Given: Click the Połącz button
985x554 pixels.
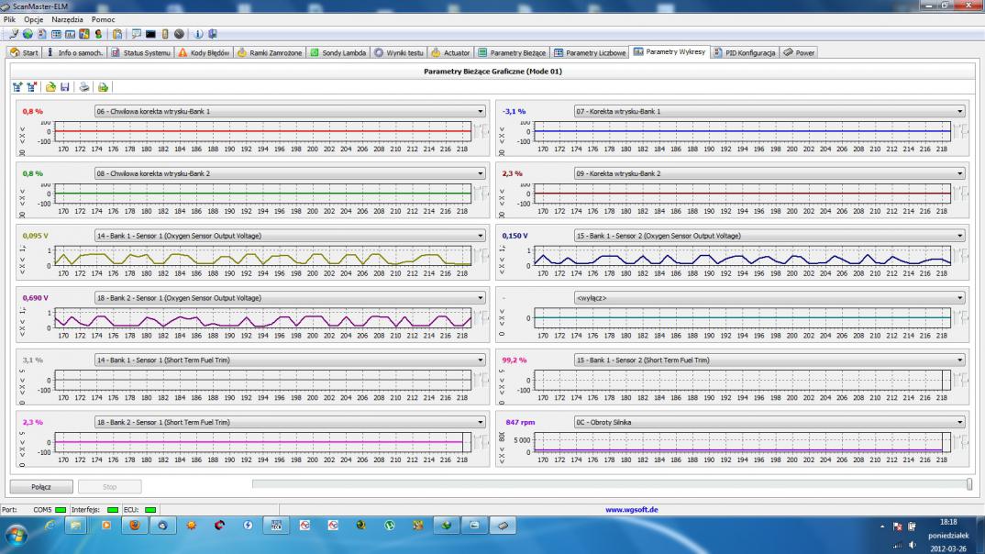Looking at the screenshot, I should pyautogui.click(x=41, y=487).
